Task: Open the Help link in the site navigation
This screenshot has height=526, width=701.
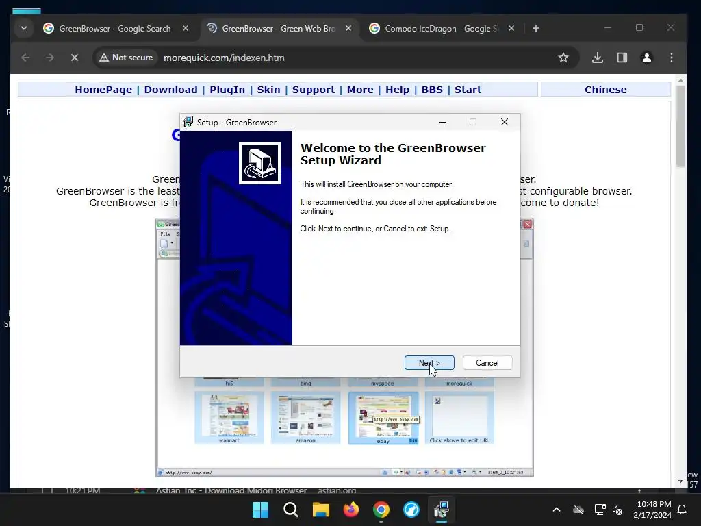Action: [398, 90]
